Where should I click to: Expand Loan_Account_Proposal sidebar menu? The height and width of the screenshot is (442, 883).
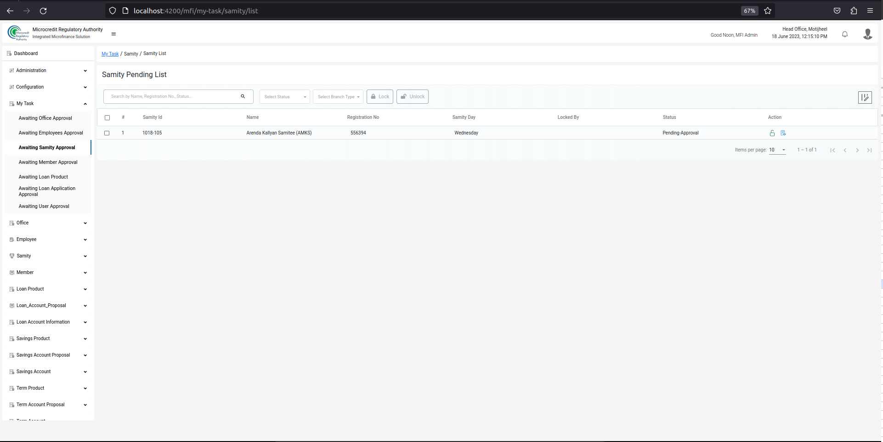click(48, 306)
